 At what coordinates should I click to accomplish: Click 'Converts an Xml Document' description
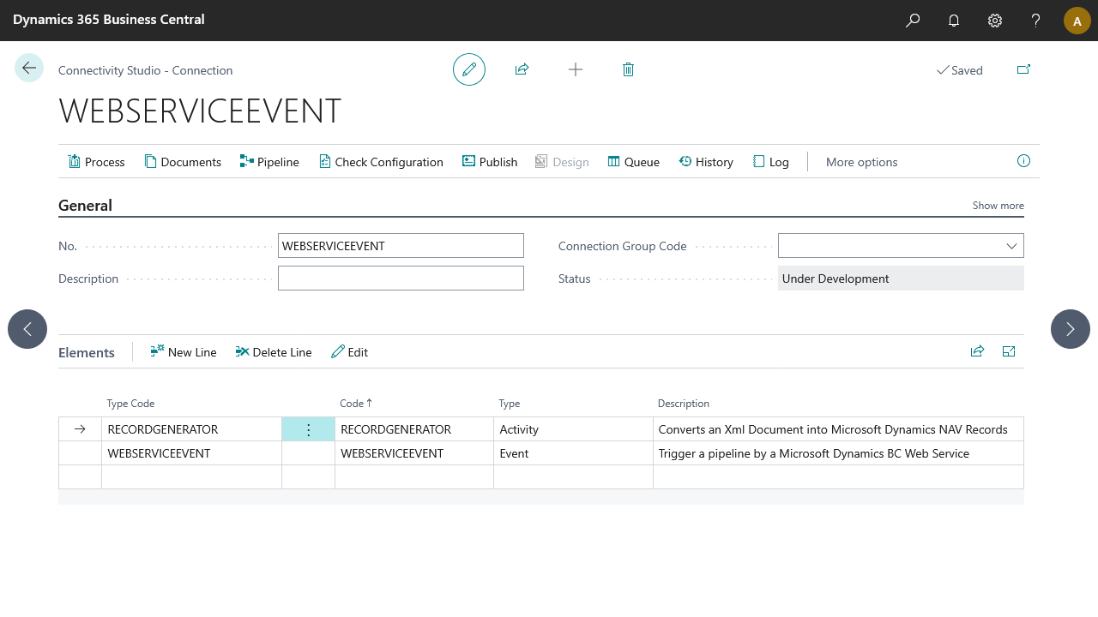838,429
